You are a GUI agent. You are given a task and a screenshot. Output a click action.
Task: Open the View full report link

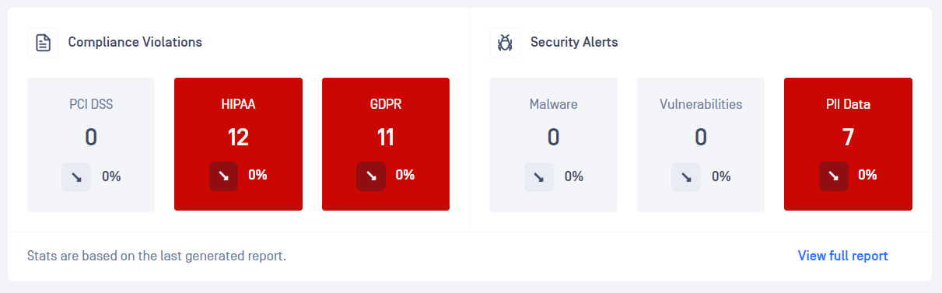tap(842, 256)
